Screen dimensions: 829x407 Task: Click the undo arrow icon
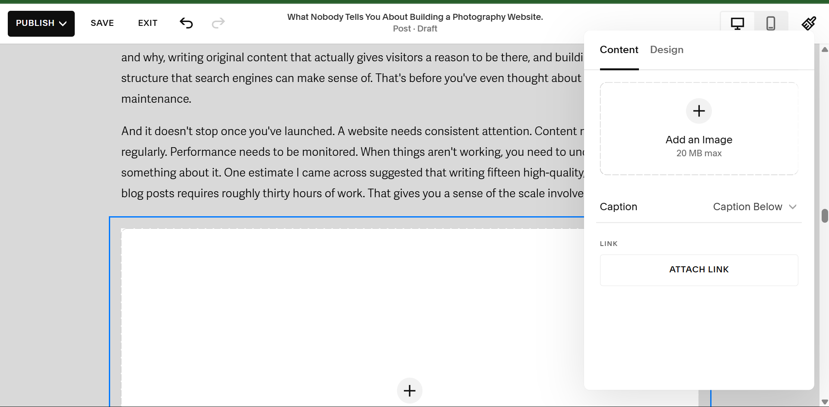(187, 23)
